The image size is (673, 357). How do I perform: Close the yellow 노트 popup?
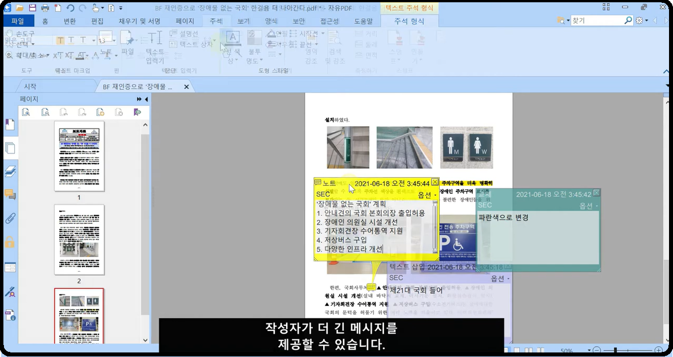[x=435, y=182]
